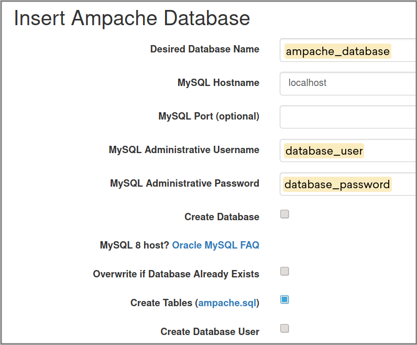417x345 pixels.
Task: Click the Overwrite if Database Already Exists label
Action: (176, 274)
